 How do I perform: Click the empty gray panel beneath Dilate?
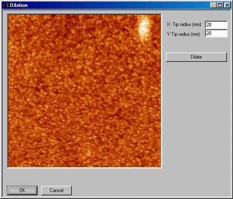(x=196, y=121)
